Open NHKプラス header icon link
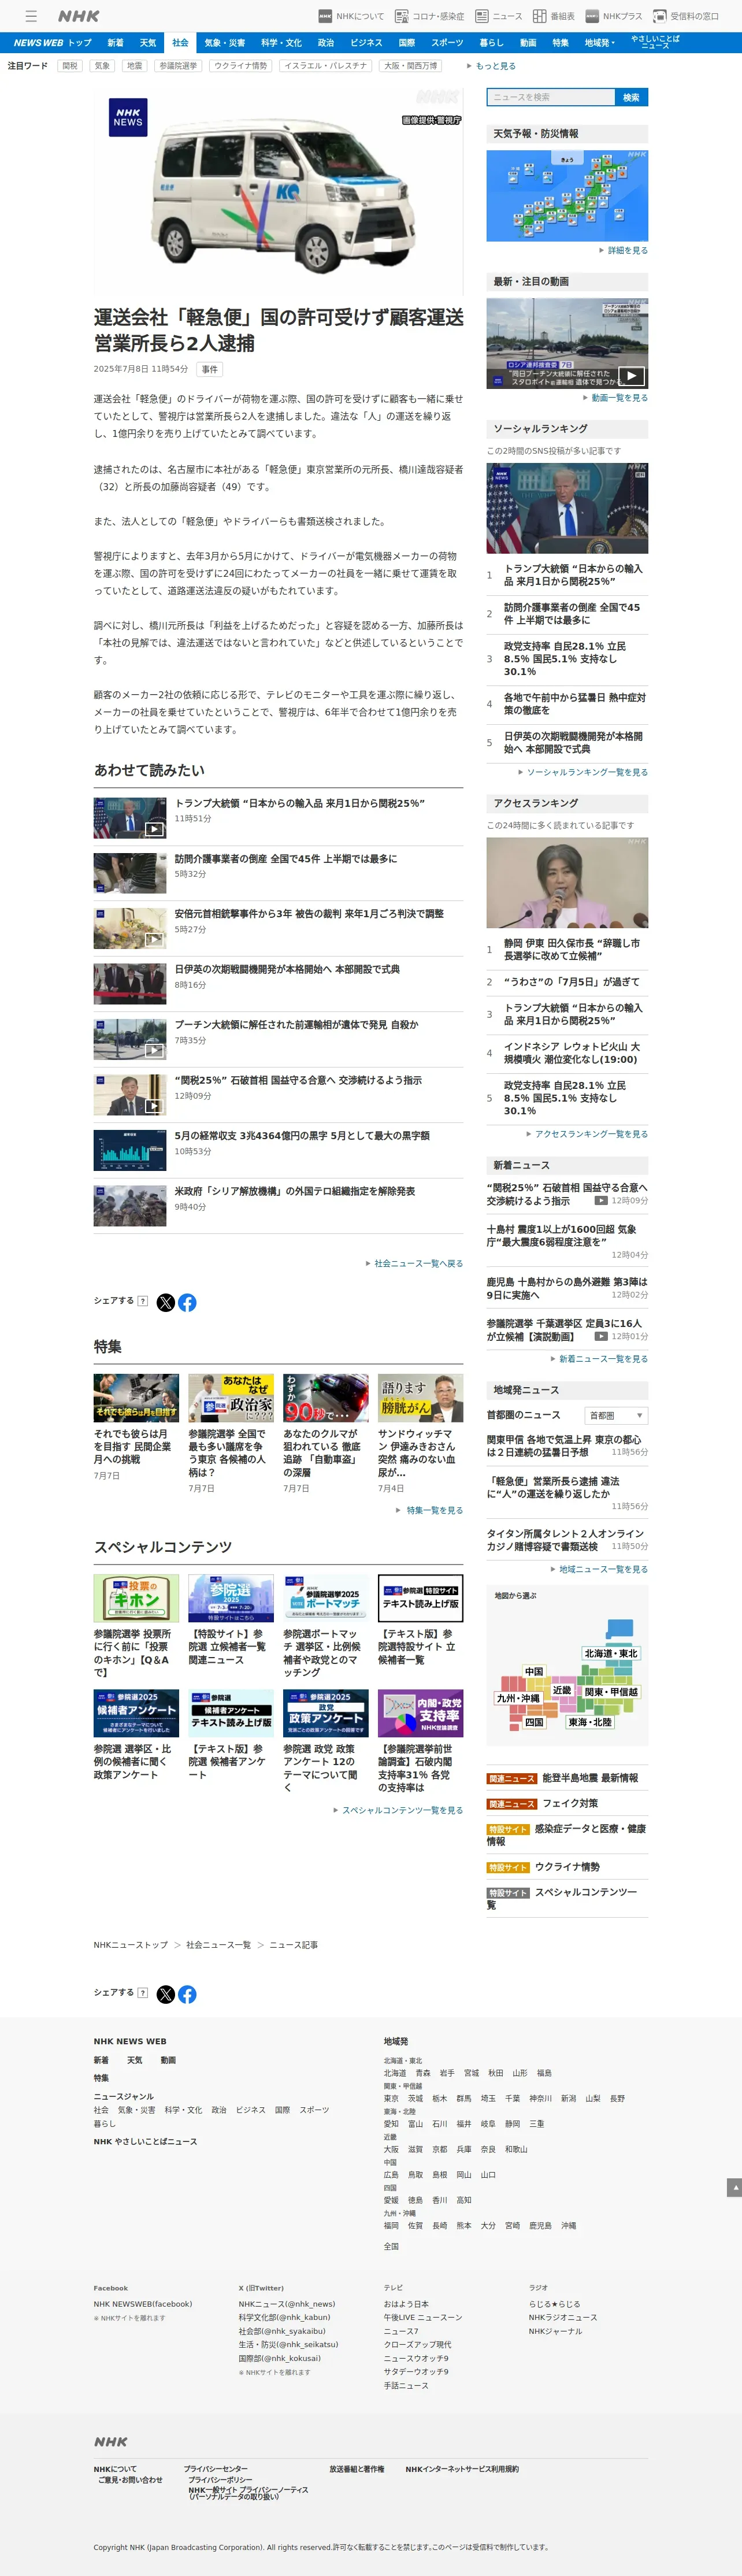This screenshot has height=2576, width=742. pos(613,16)
